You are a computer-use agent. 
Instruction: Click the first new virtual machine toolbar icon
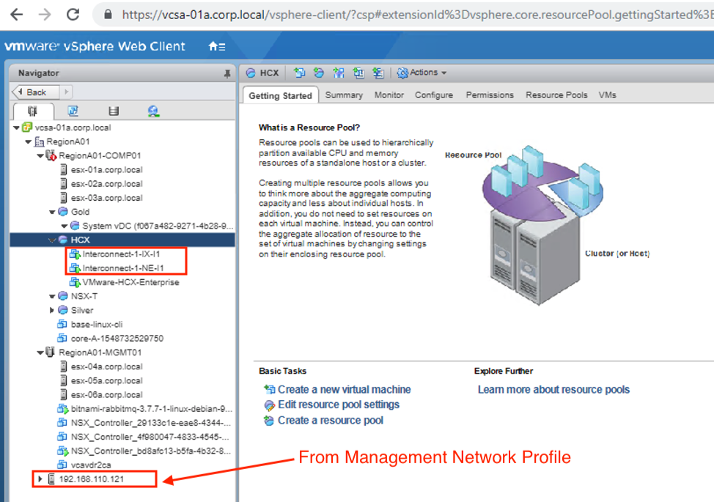(x=300, y=73)
